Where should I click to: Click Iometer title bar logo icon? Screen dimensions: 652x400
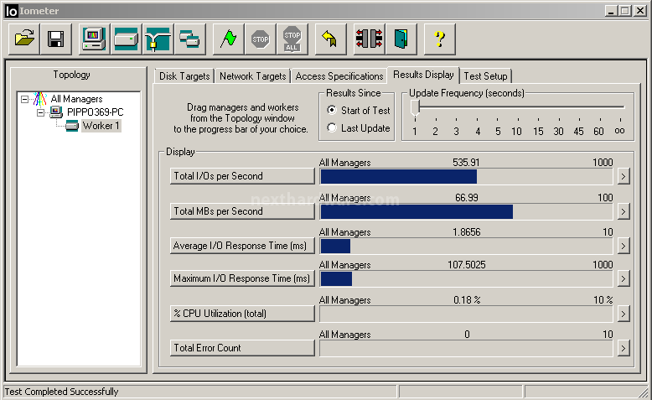11,11
